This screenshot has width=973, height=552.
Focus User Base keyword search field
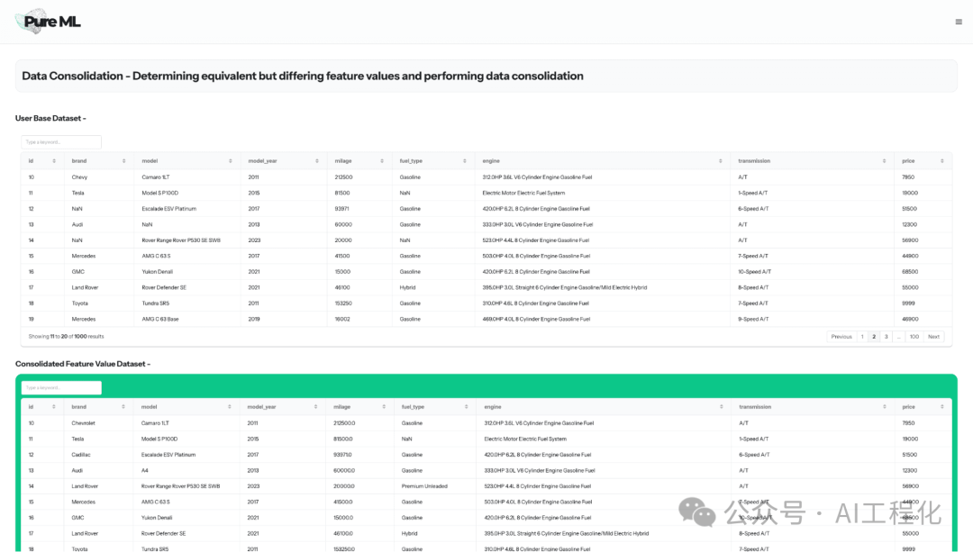tap(61, 142)
